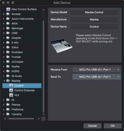The height and width of the screenshot is (131, 124).
Task: Click the Yamaha folder icon
Action: click(8, 114)
